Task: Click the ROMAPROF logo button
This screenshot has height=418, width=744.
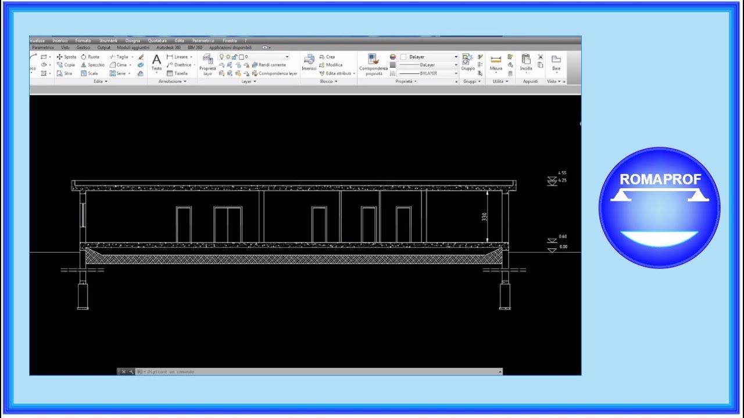Action: (659, 208)
